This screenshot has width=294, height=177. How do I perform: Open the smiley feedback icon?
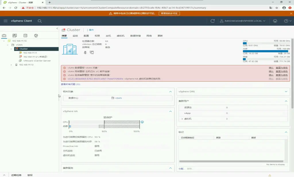[x=275, y=21]
